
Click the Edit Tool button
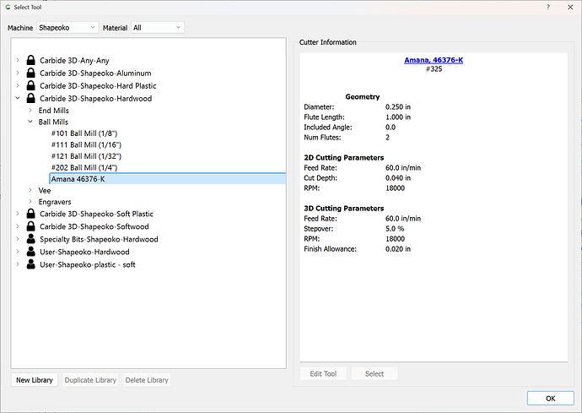coord(323,373)
